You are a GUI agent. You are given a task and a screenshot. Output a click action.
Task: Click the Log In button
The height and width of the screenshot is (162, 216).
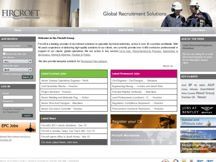pyautogui.click(x=27, y=116)
